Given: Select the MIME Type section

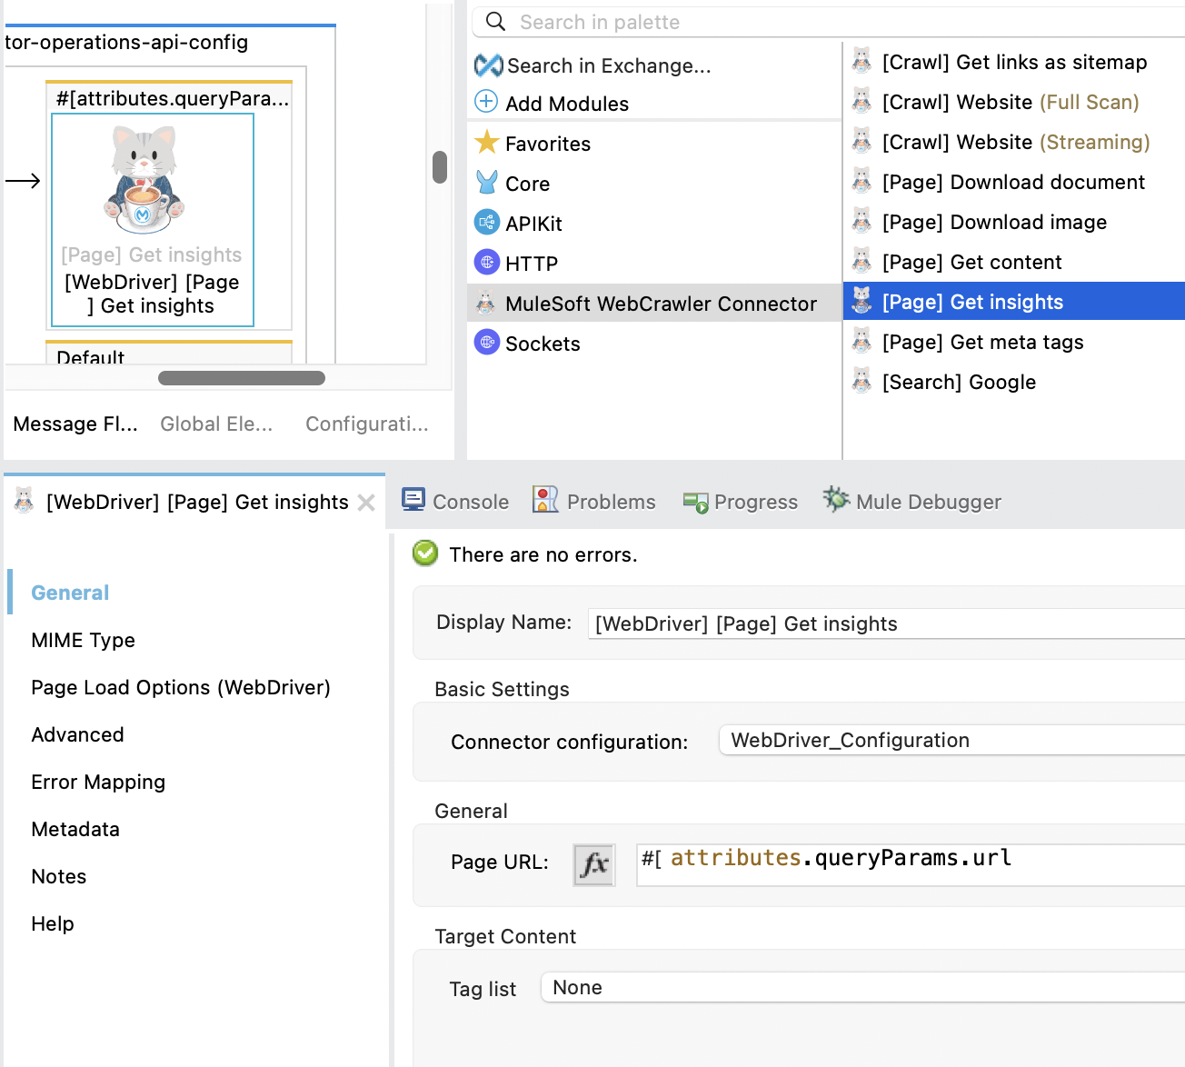Looking at the screenshot, I should click(x=83, y=640).
